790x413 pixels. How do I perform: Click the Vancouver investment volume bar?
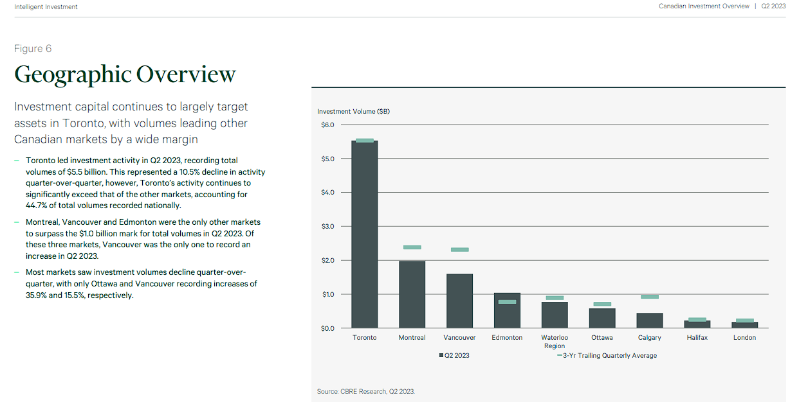459,301
